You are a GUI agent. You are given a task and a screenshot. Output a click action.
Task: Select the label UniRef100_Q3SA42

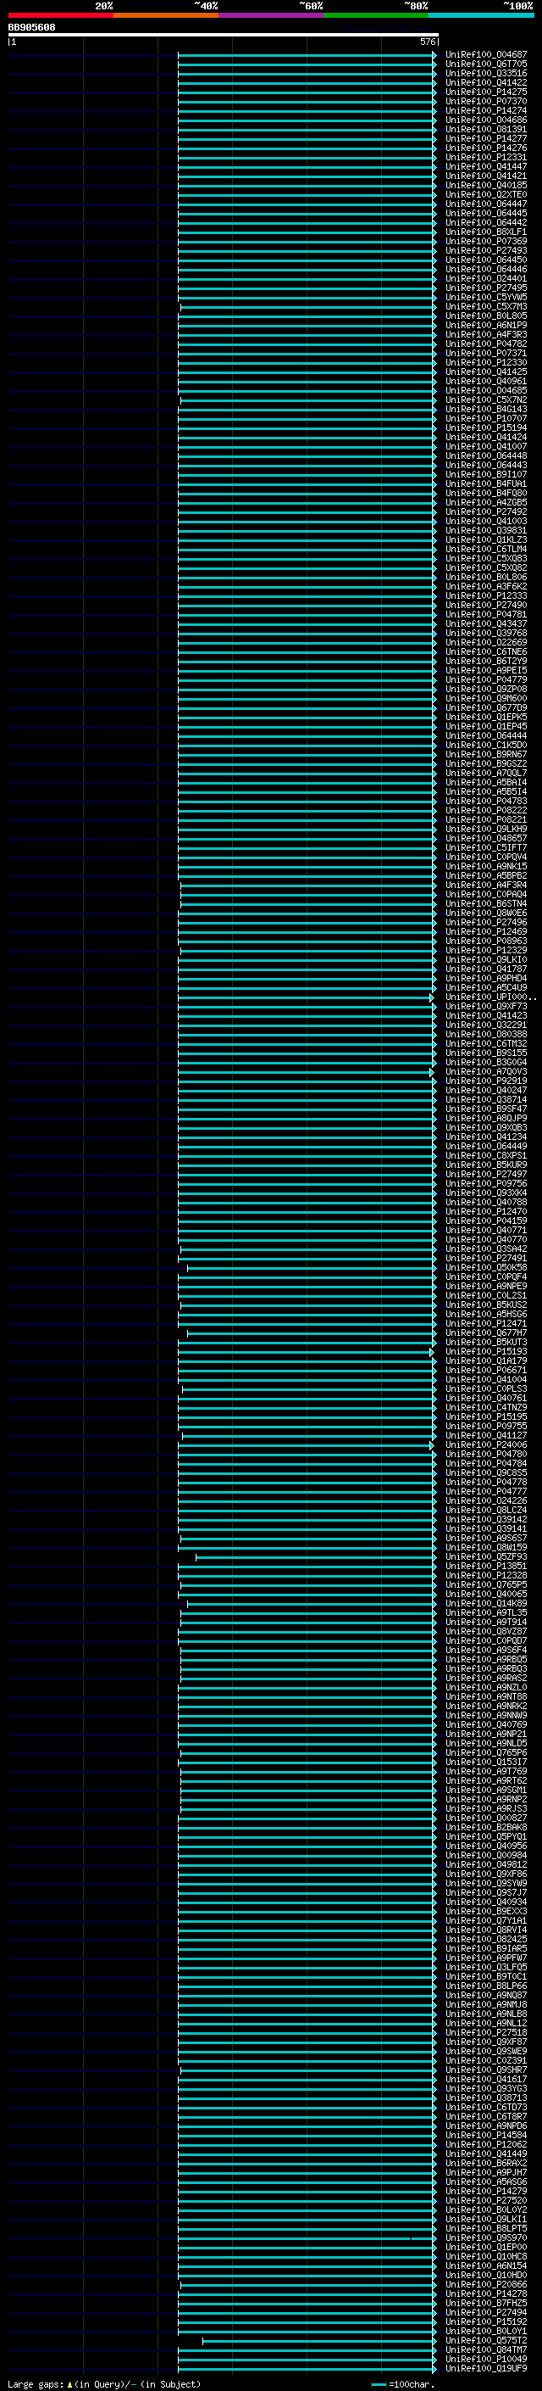486,1249
